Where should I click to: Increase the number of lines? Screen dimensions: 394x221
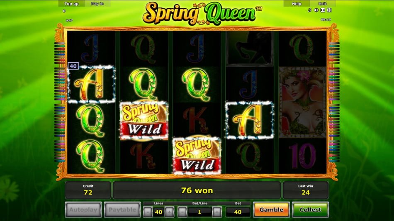(169, 212)
